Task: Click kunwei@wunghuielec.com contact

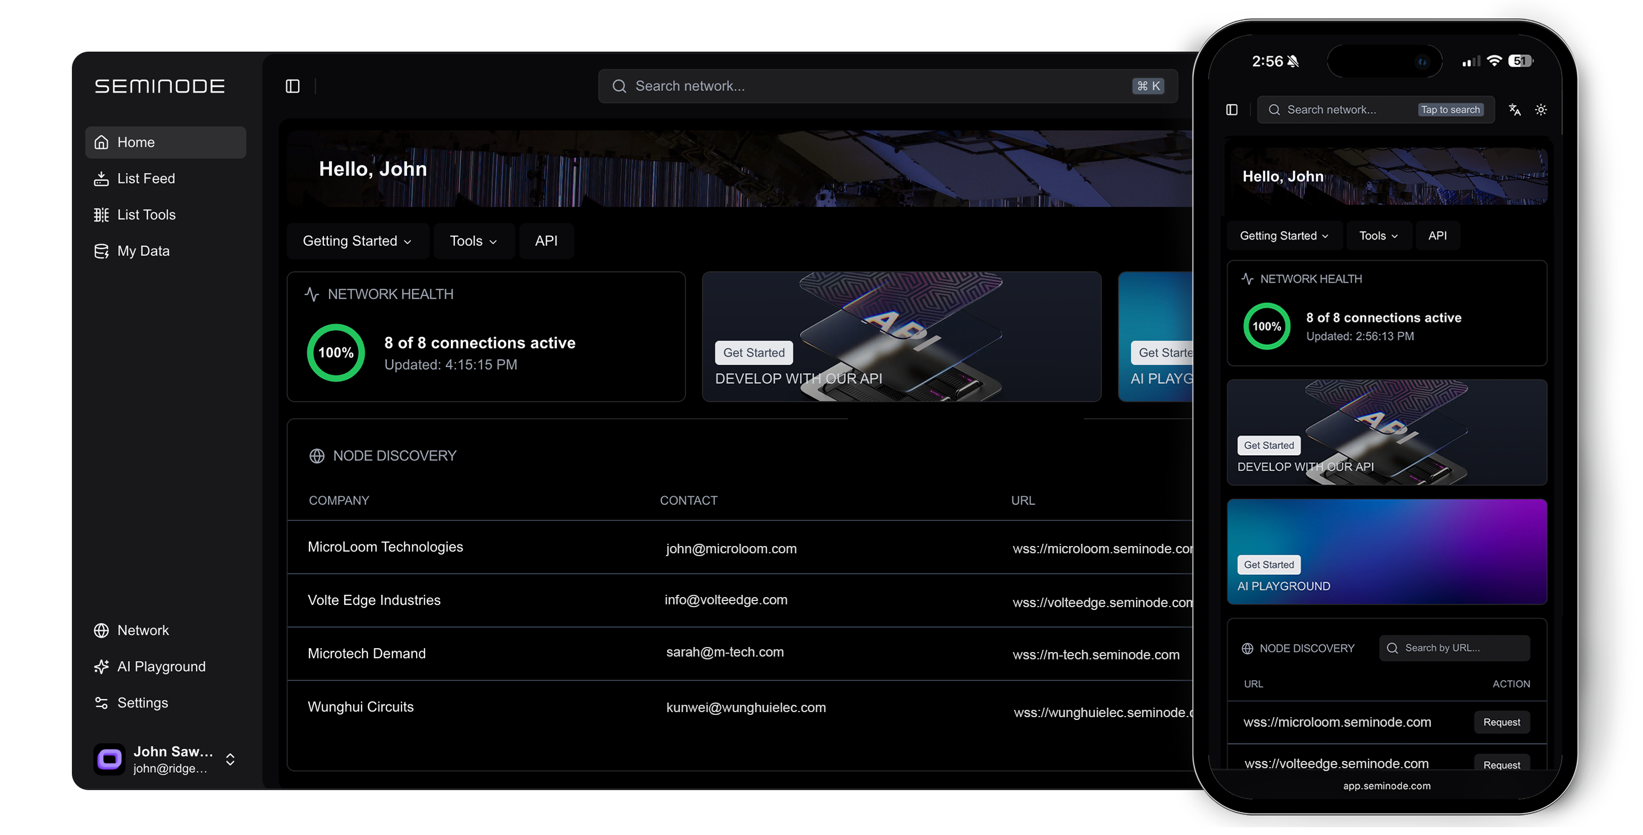Action: click(x=746, y=708)
